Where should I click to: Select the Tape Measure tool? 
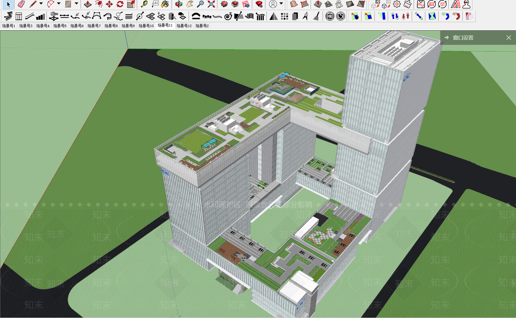[x=144, y=4]
